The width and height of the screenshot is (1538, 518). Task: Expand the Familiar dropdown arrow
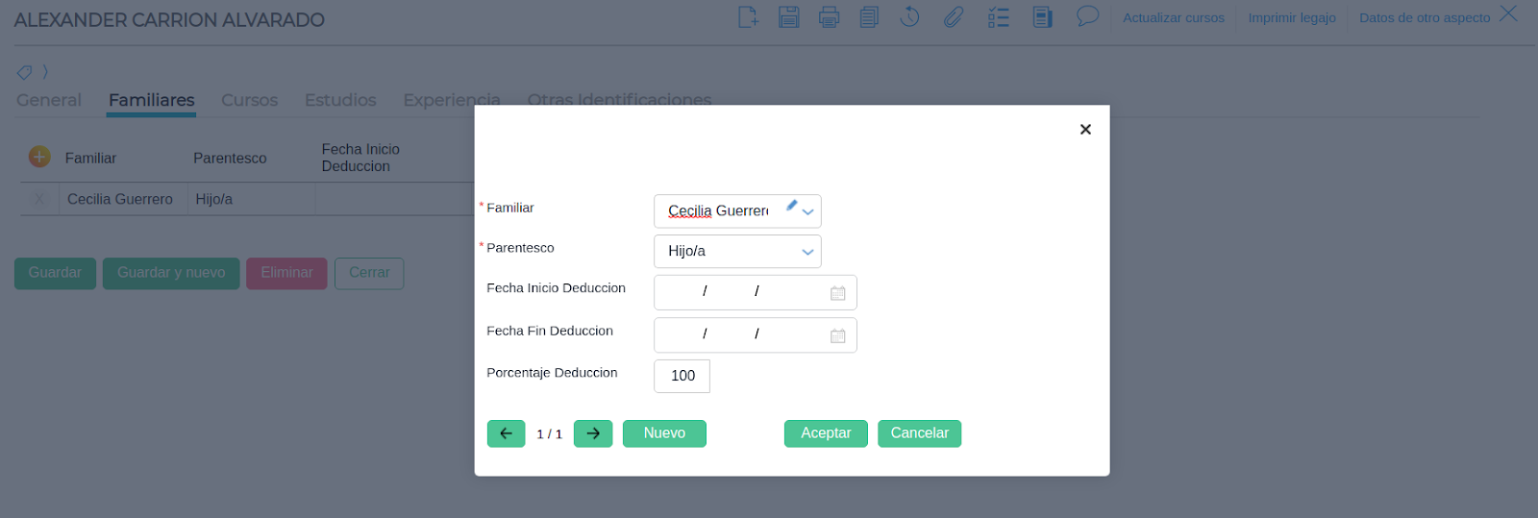point(808,212)
